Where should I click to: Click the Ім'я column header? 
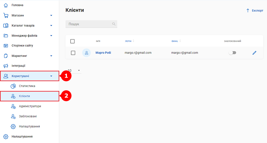[x=98, y=41]
